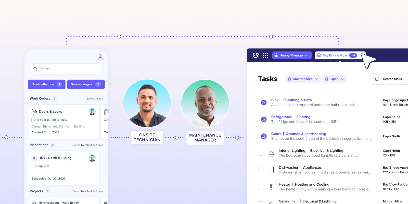Click the Dishwasher task title
This screenshot has width=408, height=204.
tap(288, 168)
